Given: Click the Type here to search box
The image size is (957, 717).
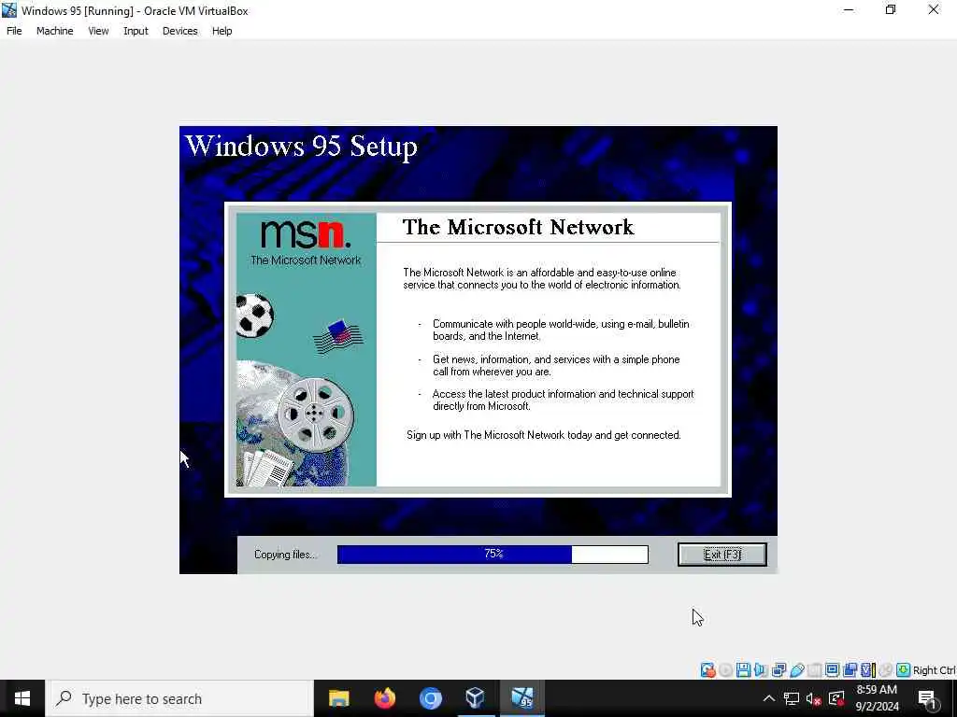Looking at the screenshot, I should click(x=179, y=698).
